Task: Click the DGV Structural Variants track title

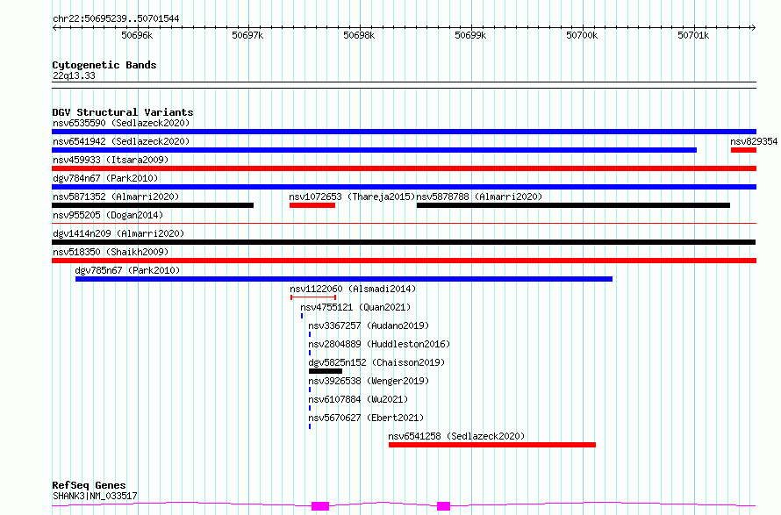Action: [x=123, y=112]
